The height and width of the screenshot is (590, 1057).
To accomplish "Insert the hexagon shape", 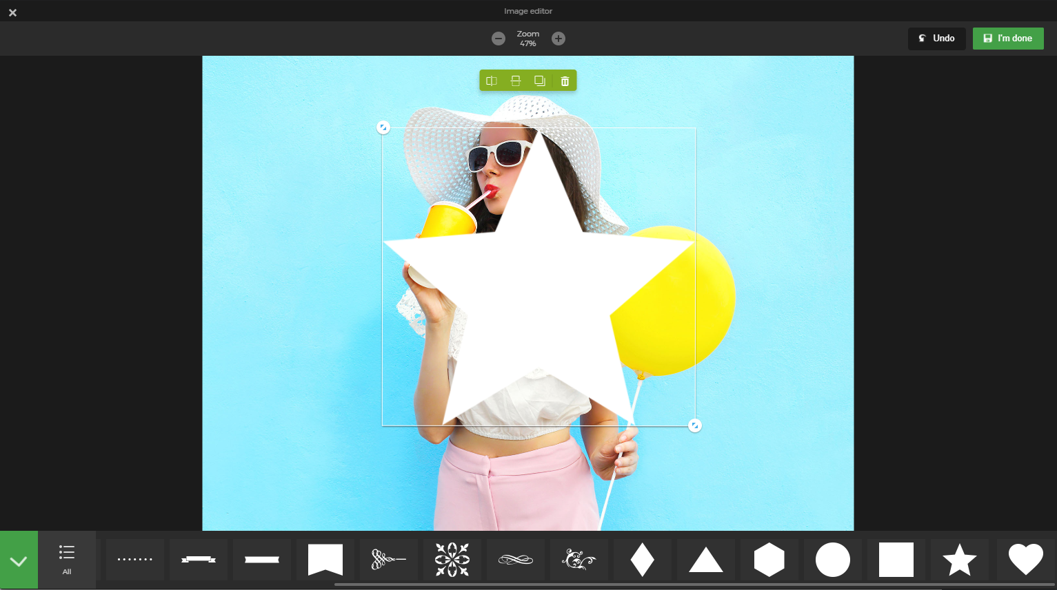I will (x=769, y=560).
